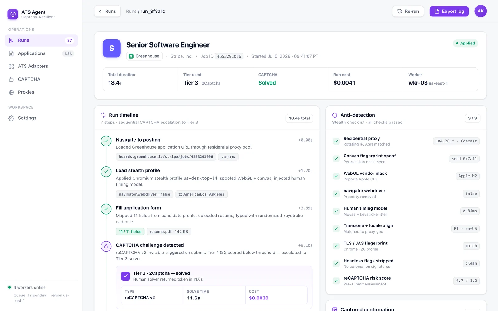
Task: Click the 11 / 11 fields chip
Action: point(130,232)
